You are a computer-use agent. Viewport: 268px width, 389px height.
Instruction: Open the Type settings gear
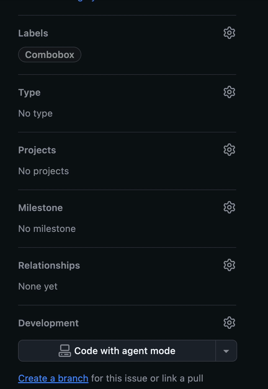point(229,92)
